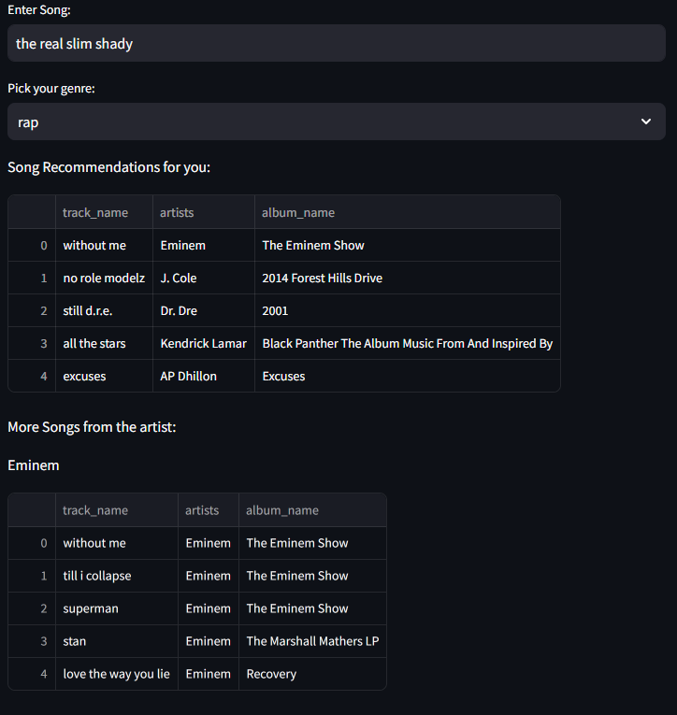
Task: Click 'love the way you lie' cell
Action: pyautogui.click(x=116, y=674)
